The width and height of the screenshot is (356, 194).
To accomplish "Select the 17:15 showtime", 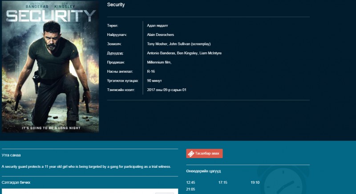I will [x=223, y=182].
